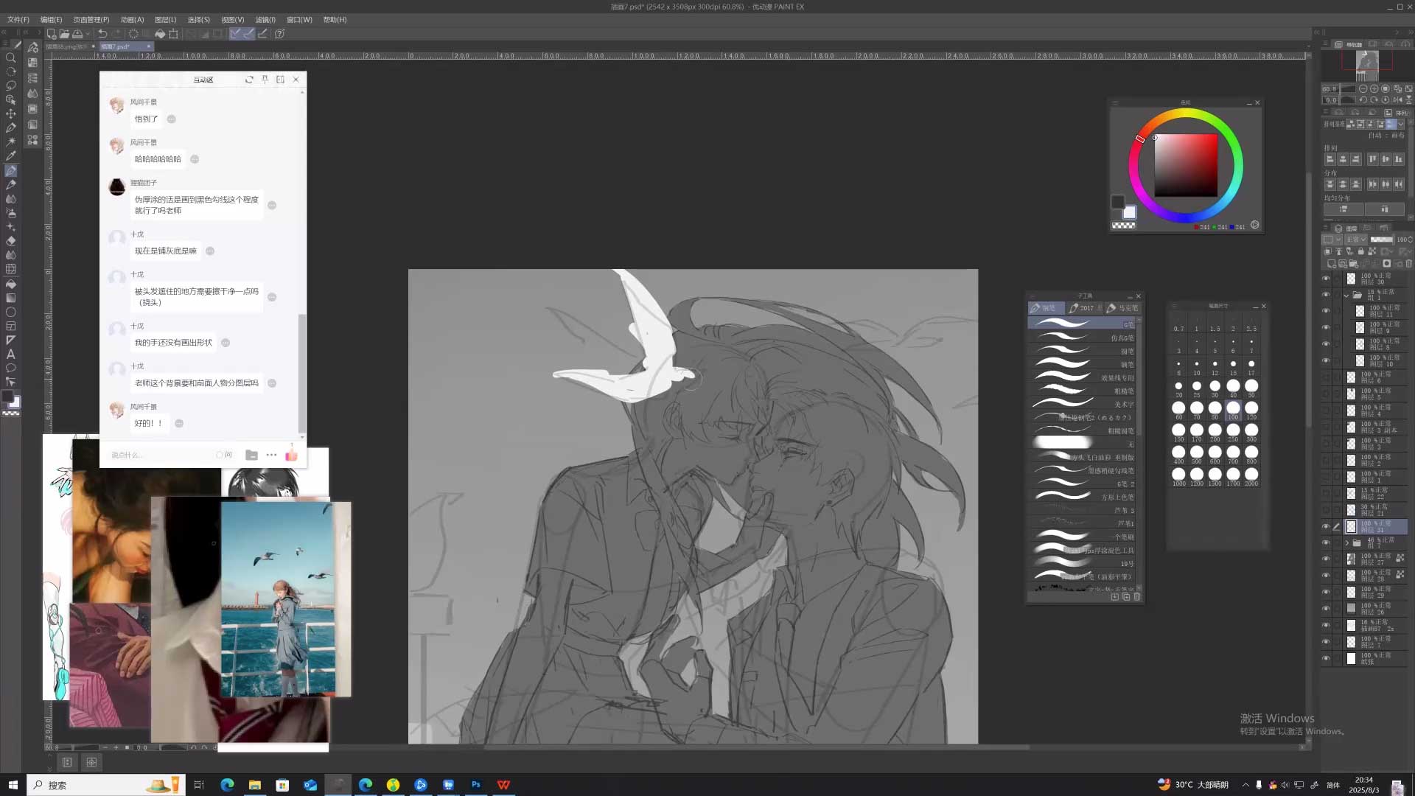Select the text tool (A icon)
The height and width of the screenshot is (796, 1415).
pos(11,354)
